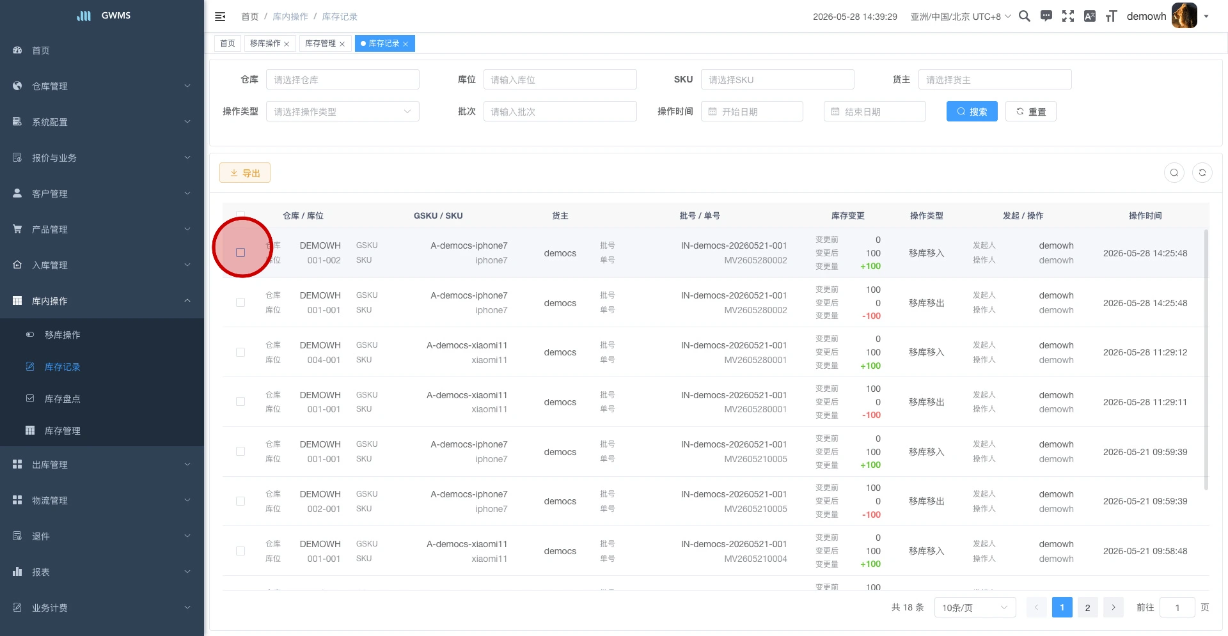Open 库存记录 in the sidebar submenu
Viewport: 1228px width, 636px height.
point(102,367)
